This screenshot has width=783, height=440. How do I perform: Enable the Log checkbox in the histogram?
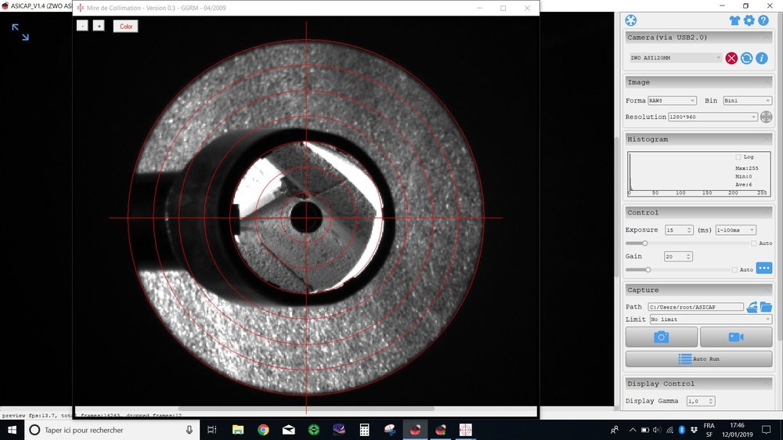pyautogui.click(x=738, y=157)
